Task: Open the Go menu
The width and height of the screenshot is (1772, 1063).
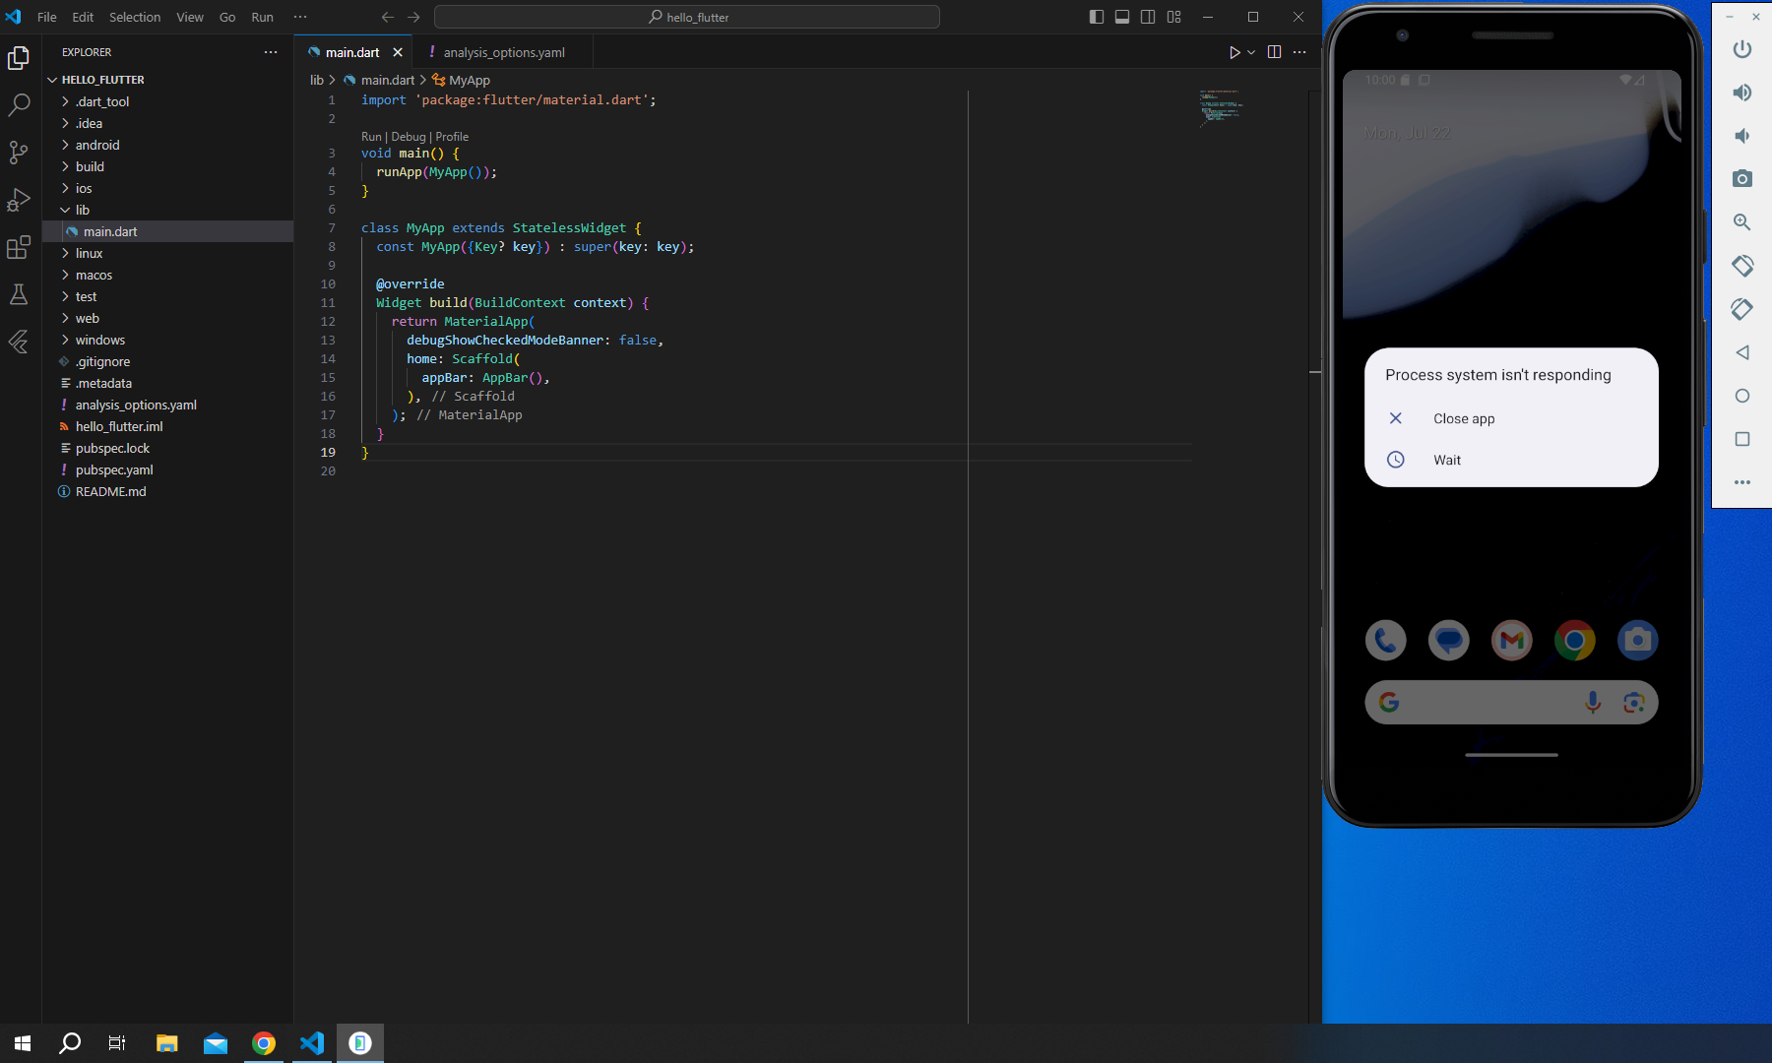Action: coord(227,17)
